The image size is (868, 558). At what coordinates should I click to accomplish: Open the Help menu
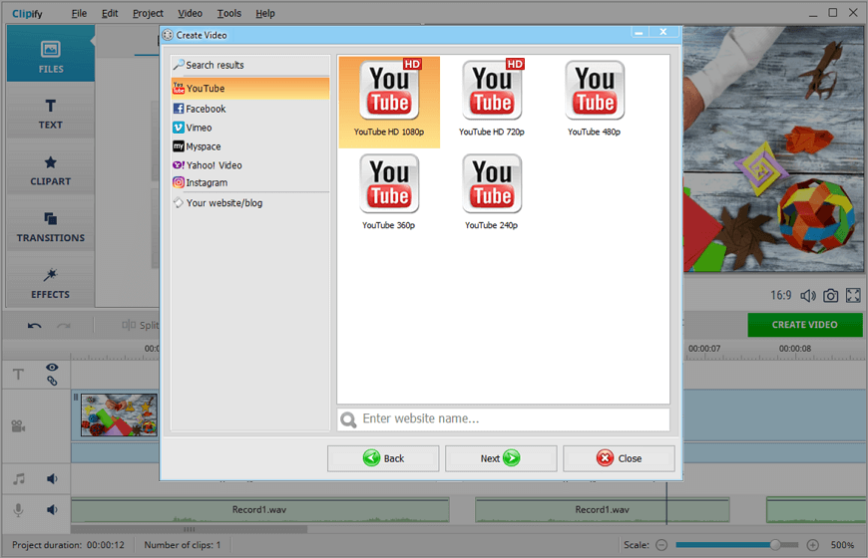click(x=265, y=13)
